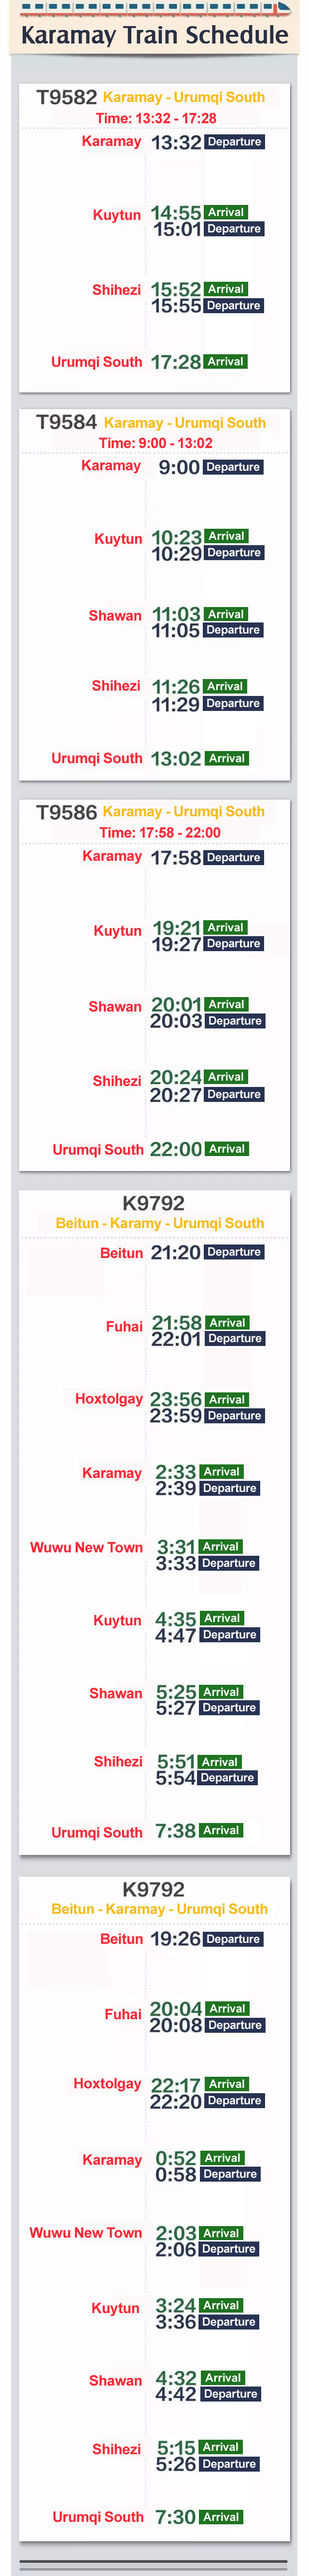Select the Departure badge beside 11:05
The height and width of the screenshot is (2576, 309).
point(233,630)
